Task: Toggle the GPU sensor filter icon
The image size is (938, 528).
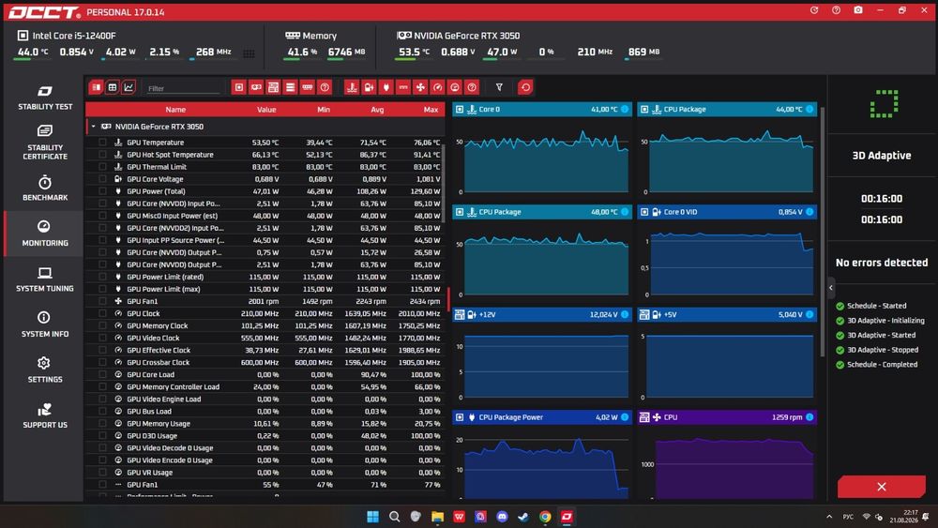Action: pyautogui.click(x=256, y=87)
